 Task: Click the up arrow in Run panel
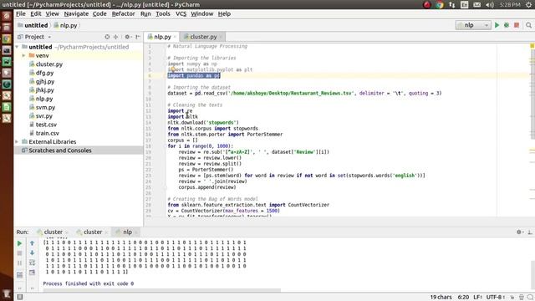32,243
